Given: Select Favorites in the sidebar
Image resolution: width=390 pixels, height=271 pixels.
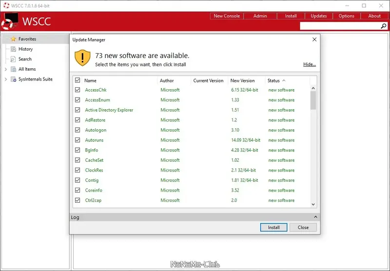Looking at the screenshot, I should (x=27, y=39).
